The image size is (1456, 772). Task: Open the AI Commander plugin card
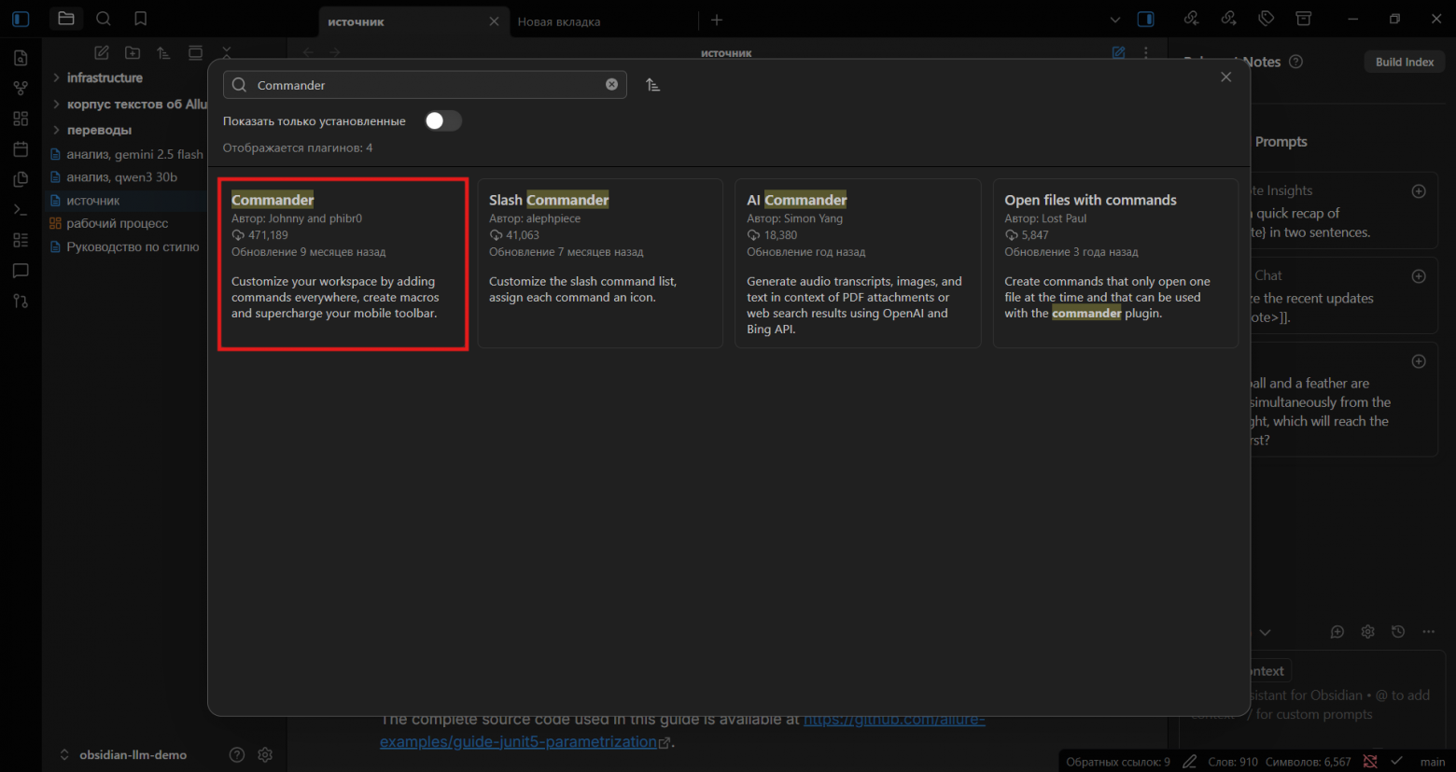coord(858,264)
